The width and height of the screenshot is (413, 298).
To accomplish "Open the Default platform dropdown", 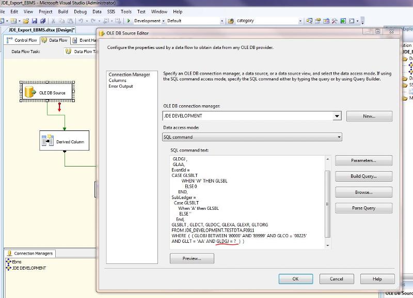I will (222, 21).
